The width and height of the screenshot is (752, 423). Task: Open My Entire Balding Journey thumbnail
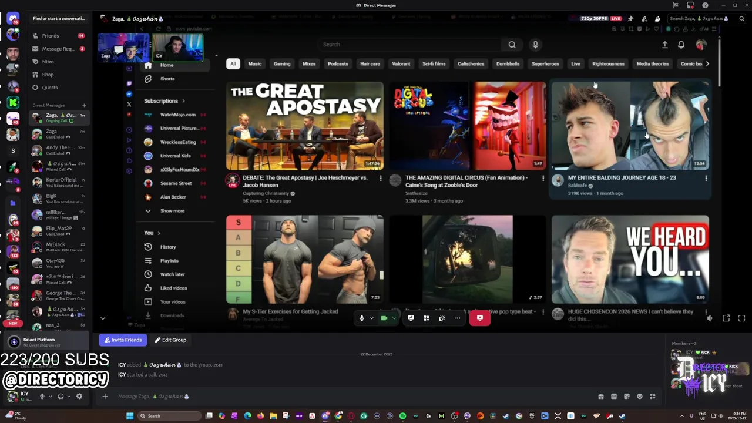point(630,126)
